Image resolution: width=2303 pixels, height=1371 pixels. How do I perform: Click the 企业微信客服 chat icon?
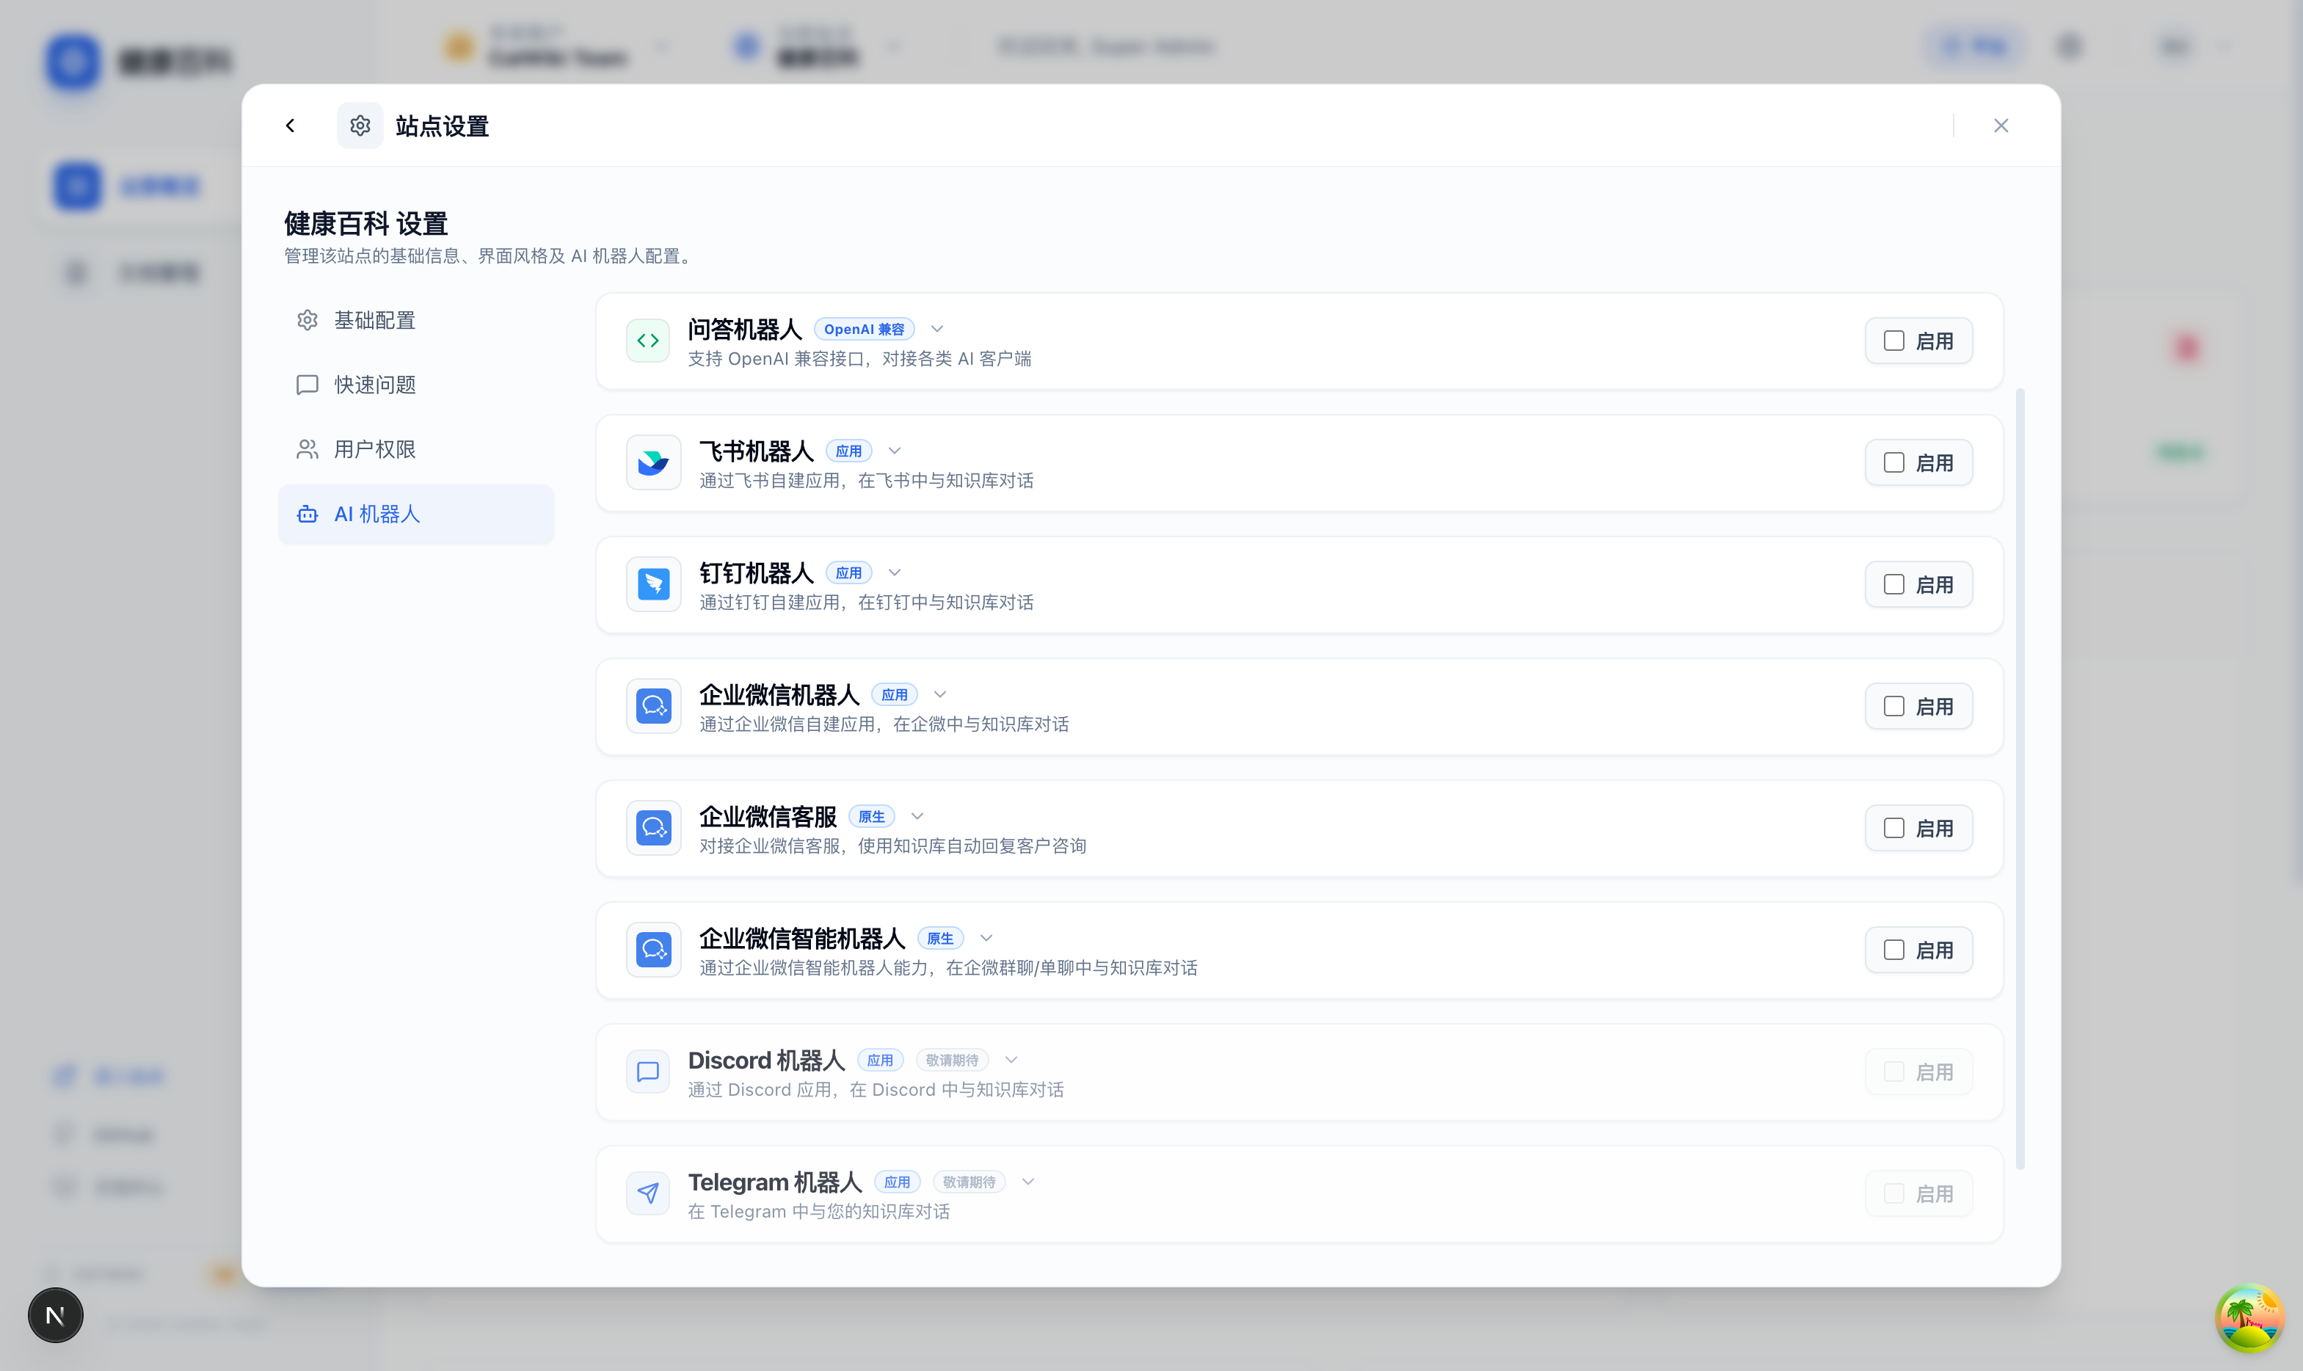652,828
